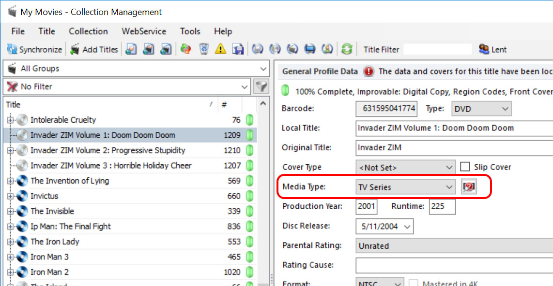Open the All Groups dropdown

pyautogui.click(x=136, y=68)
